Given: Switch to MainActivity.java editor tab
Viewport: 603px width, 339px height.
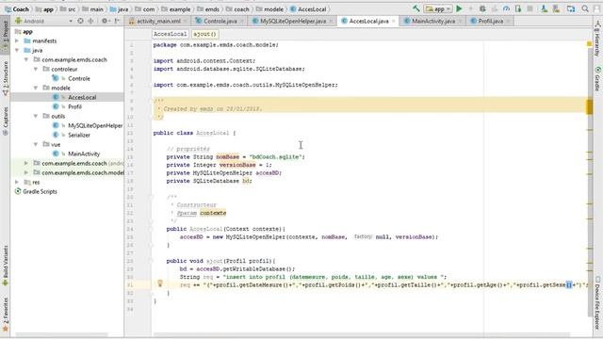Looking at the screenshot, I should tap(433, 21).
